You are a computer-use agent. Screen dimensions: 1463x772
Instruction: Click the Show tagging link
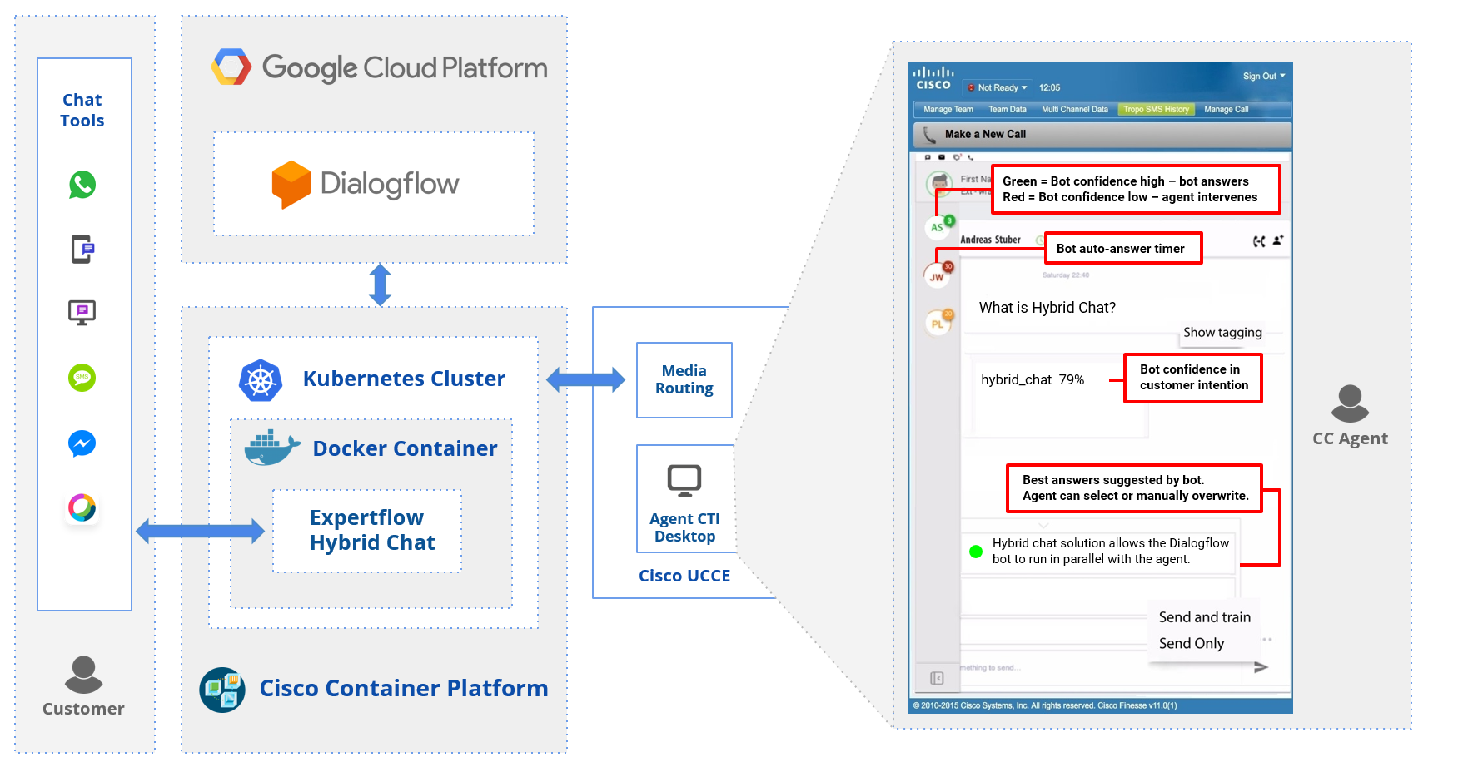pyautogui.click(x=1222, y=333)
